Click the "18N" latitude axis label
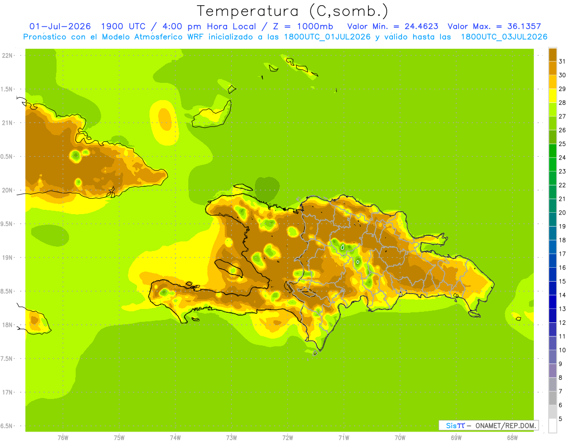This screenshot has width=575, height=444. coord(8,325)
